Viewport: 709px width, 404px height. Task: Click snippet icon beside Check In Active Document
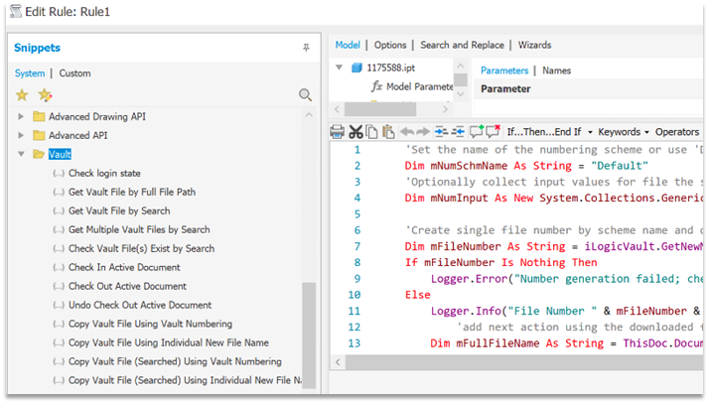pos(59,268)
